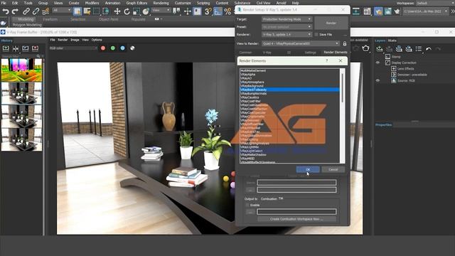Toggle the red channel in frame buffer
The width and height of the screenshot is (455, 256).
[x=103, y=48]
